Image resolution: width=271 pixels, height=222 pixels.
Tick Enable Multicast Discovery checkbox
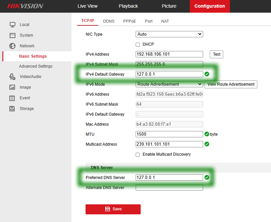[138, 155]
